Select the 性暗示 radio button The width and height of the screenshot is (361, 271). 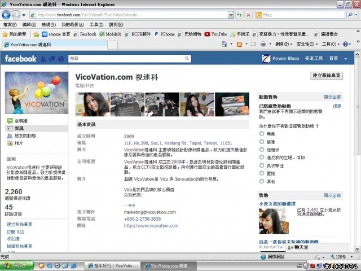[x=262, y=149]
